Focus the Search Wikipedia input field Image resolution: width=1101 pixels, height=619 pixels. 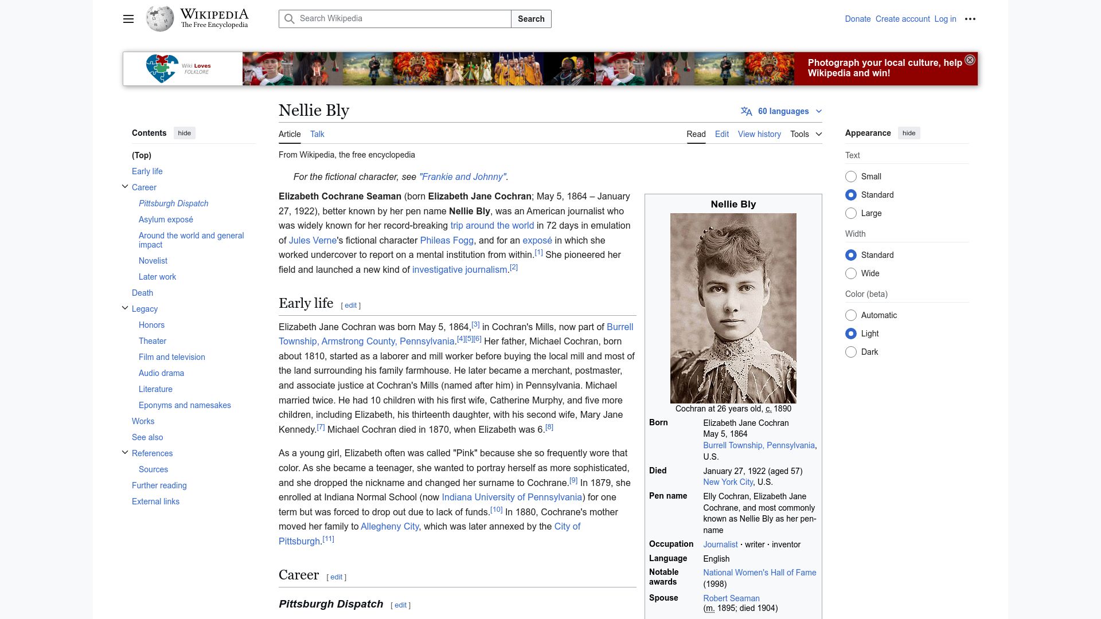[x=395, y=19]
